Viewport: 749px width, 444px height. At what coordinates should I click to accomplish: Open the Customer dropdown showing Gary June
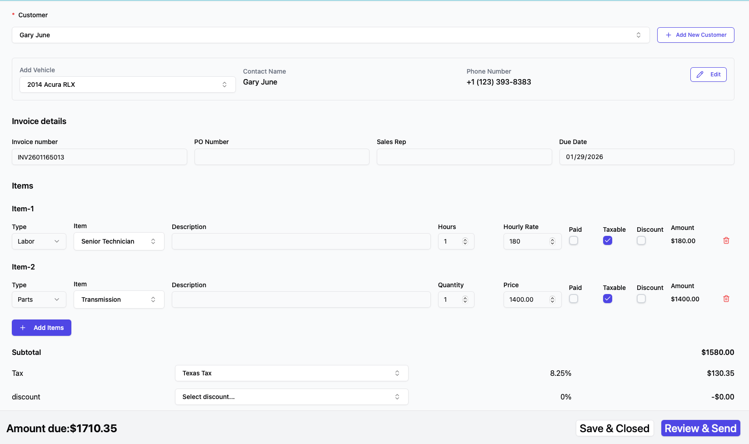[330, 35]
